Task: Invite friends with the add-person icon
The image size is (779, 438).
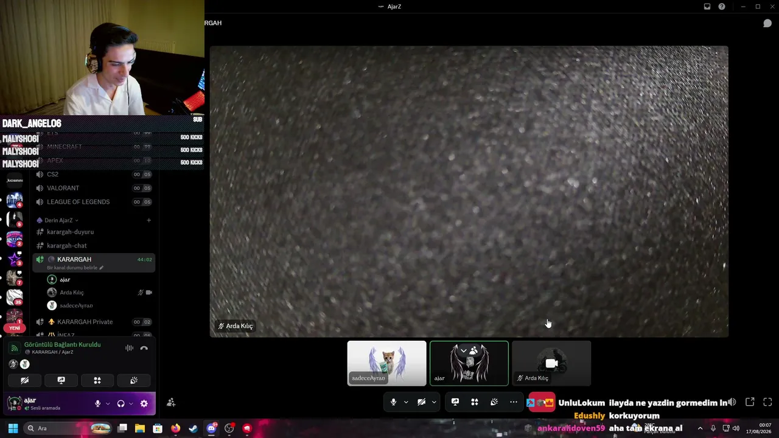Action: tap(171, 402)
